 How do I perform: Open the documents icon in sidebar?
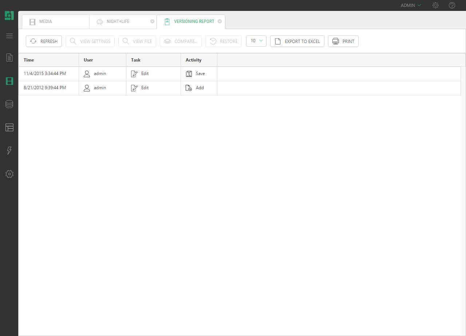pos(9,58)
